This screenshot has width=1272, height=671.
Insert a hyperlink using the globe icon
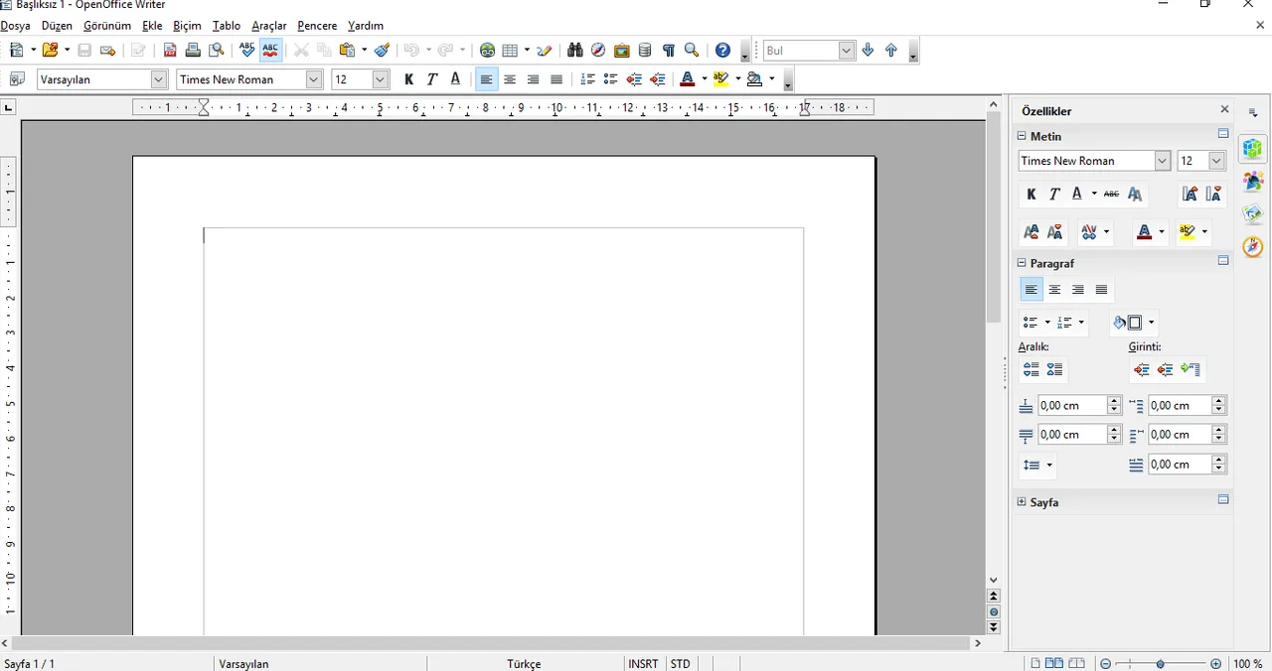tap(487, 50)
